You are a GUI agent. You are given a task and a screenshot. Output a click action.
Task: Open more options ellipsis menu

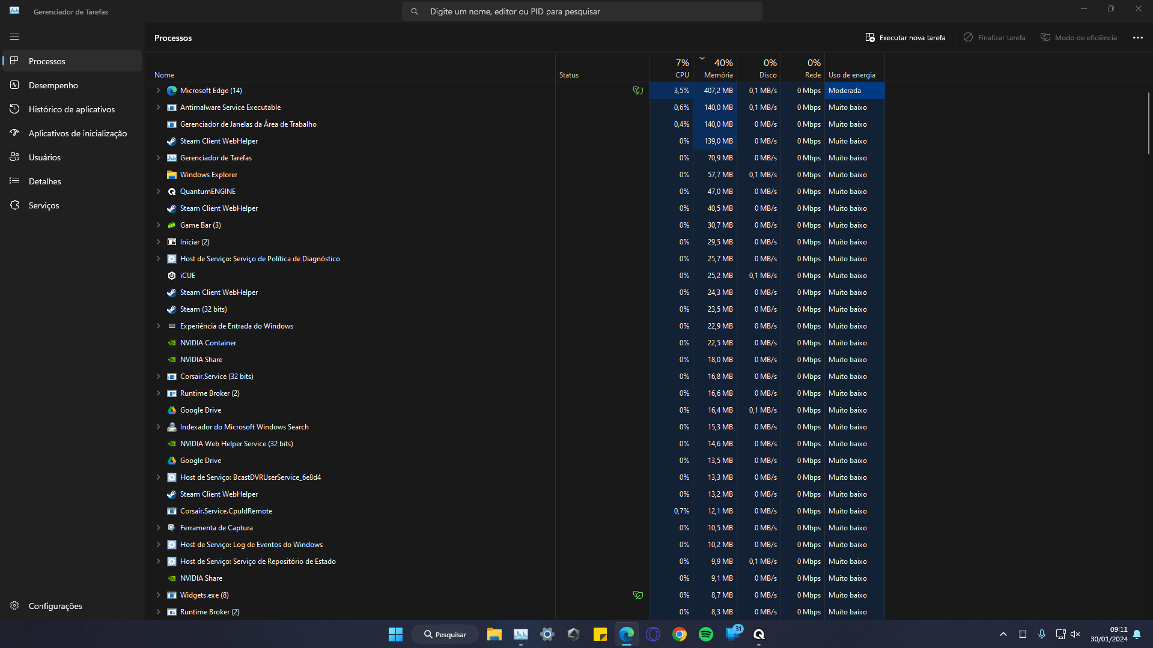[1137, 37]
